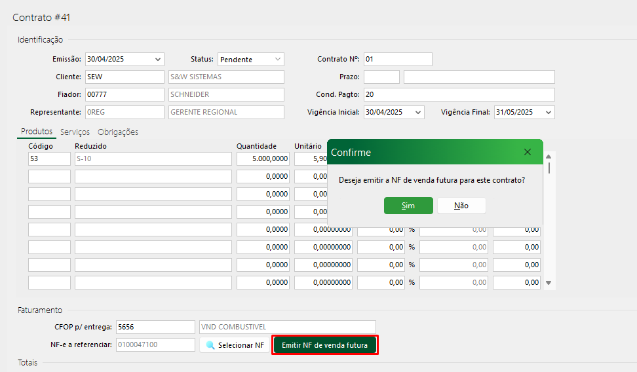
Task: Click the Fiador code field 00777
Action: [x=124, y=95]
